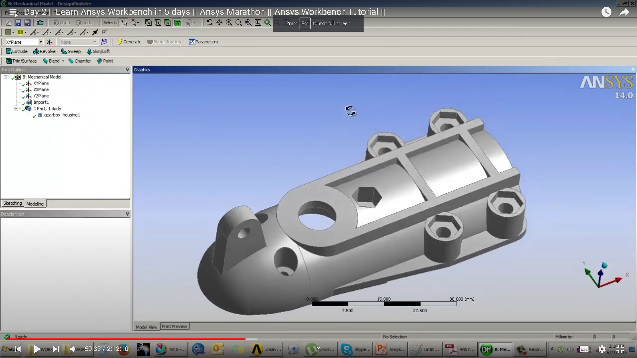Switch to the Sketching tab
The height and width of the screenshot is (358, 637).
click(x=13, y=203)
